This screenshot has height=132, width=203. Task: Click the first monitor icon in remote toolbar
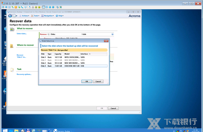(3, 7)
